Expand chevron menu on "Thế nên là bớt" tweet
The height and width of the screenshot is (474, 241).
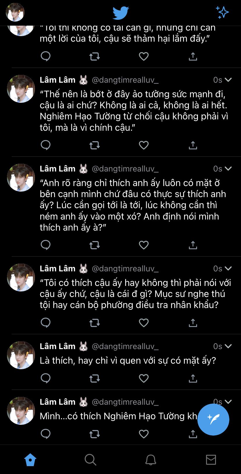tap(228, 79)
